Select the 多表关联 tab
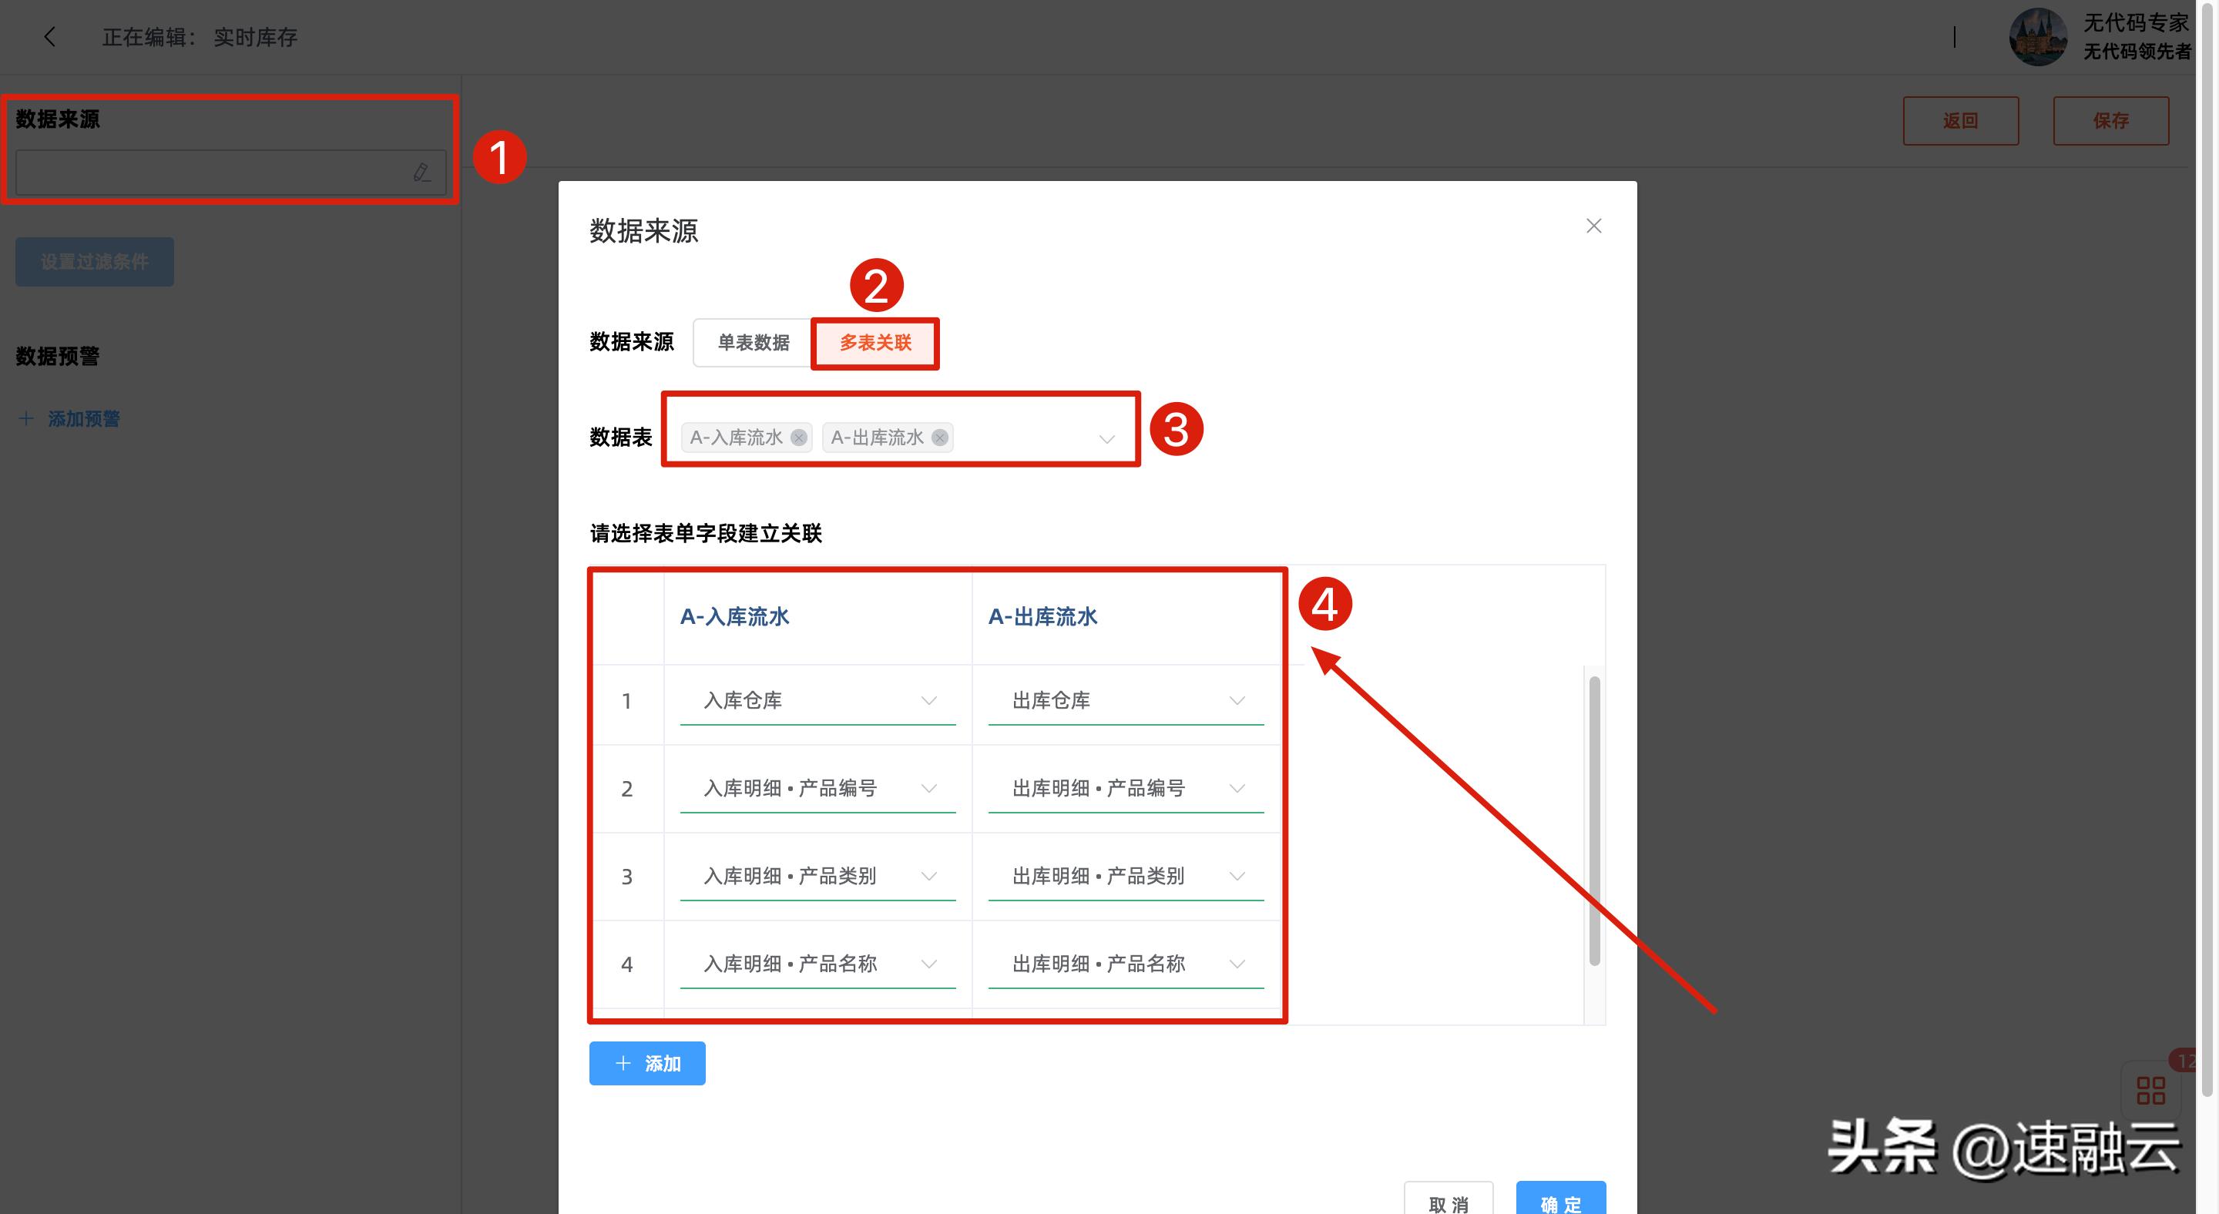This screenshot has width=2219, height=1214. click(x=875, y=342)
